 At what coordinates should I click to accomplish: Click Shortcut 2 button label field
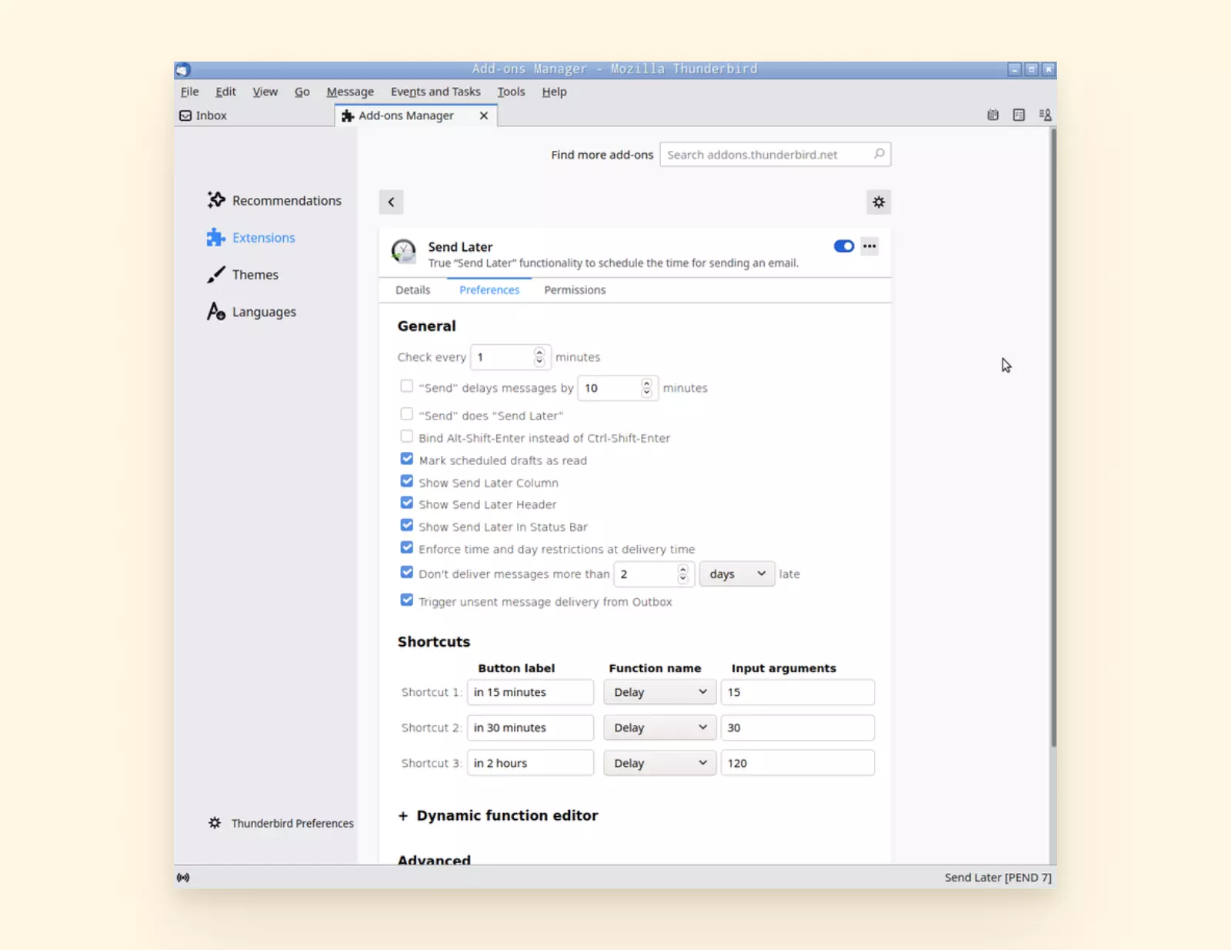tap(530, 728)
